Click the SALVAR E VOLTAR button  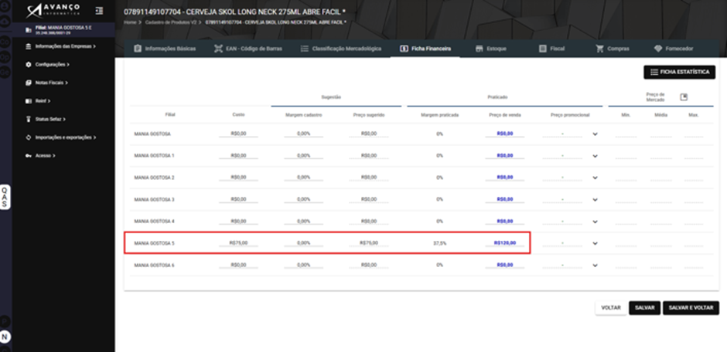pyautogui.click(x=691, y=307)
